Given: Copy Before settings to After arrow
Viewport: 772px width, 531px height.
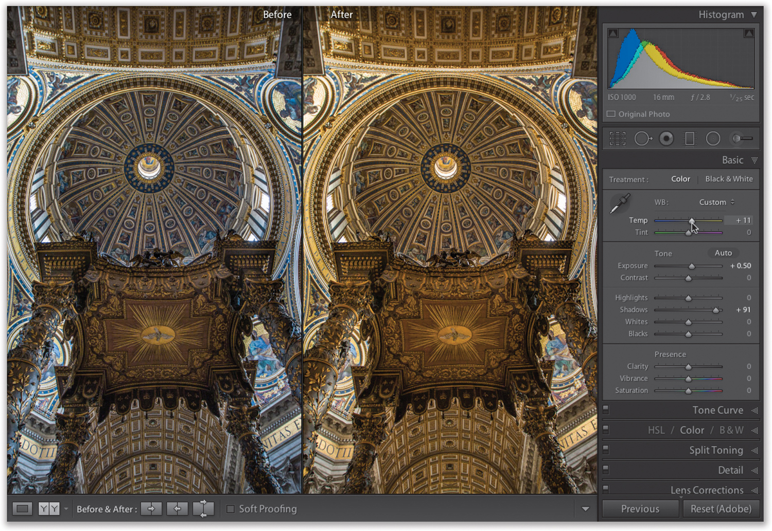Looking at the screenshot, I should coord(151,509).
